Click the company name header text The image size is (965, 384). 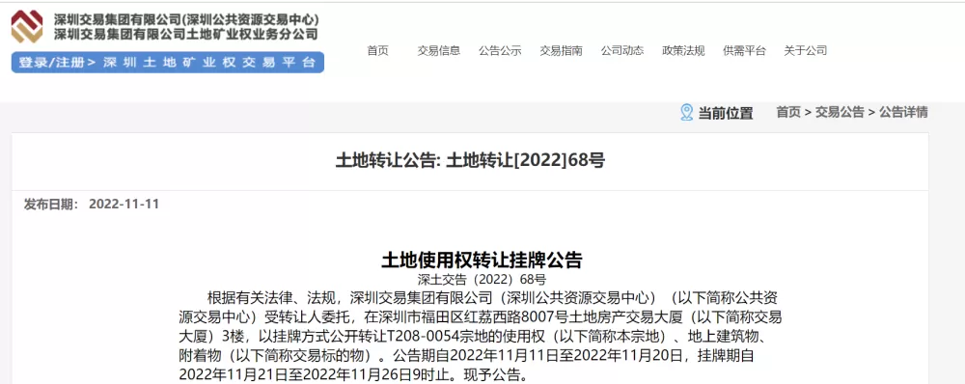[x=186, y=27]
